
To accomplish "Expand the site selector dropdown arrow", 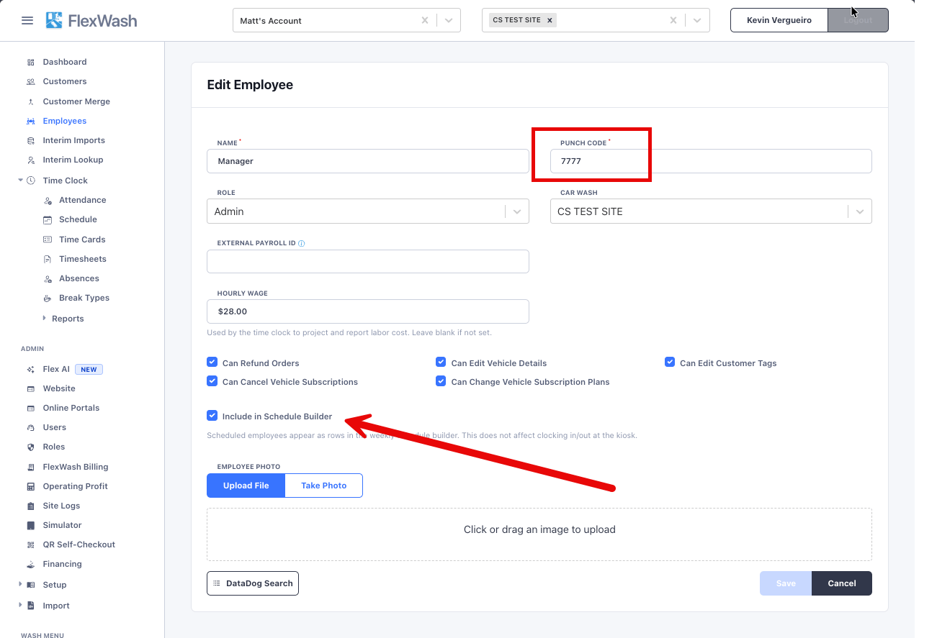I will 697,21.
